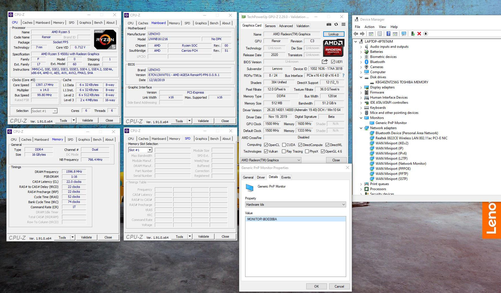The image size is (501, 293).
Task: Select the Cameras webcam icon in Device Manager
Action: pos(367,67)
